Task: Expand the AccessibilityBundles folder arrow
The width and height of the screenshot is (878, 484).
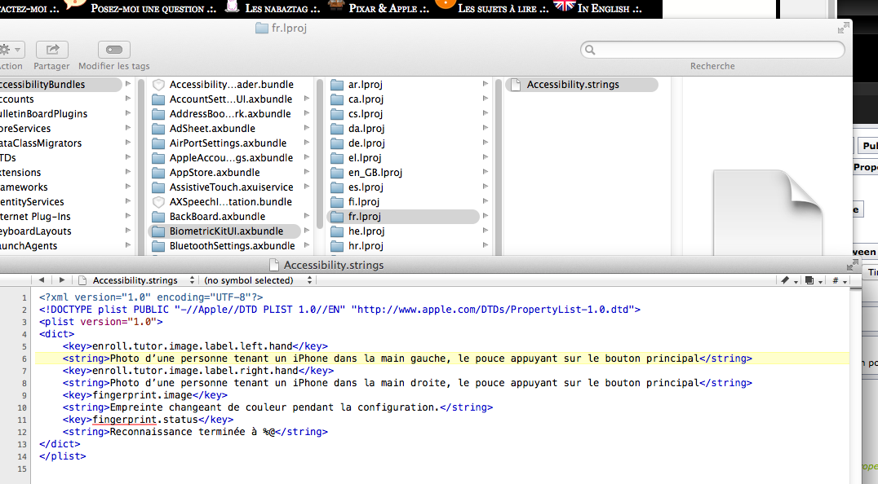Action: click(128, 85)
